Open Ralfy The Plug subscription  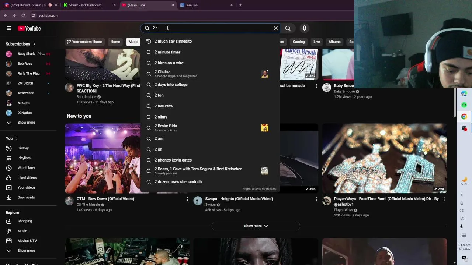click(28, 74)
